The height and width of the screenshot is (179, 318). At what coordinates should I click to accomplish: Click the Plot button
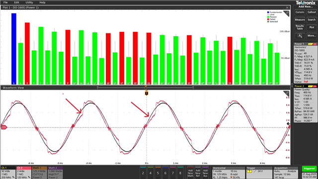click(x=312, y=27)
